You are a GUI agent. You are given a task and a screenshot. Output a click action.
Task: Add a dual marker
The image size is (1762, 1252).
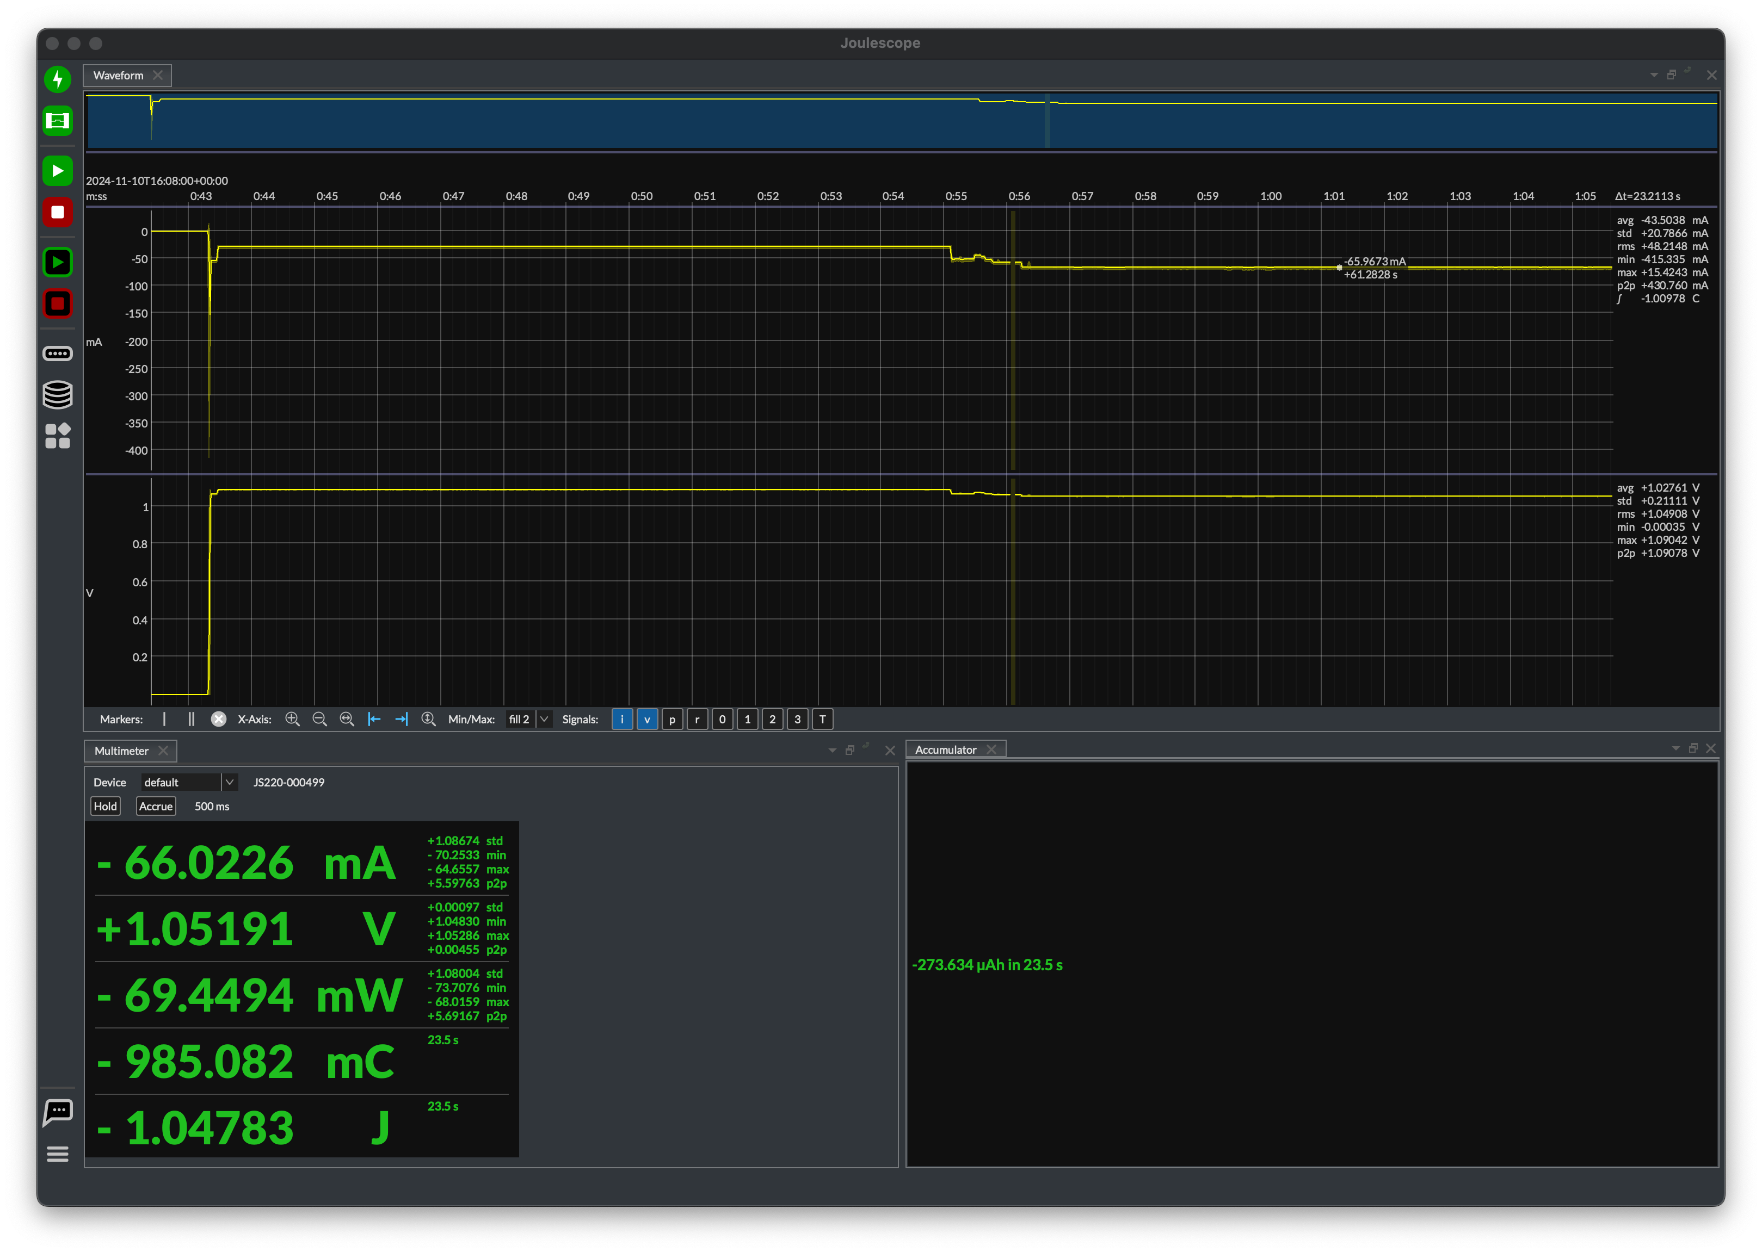(x=191, y=720)
